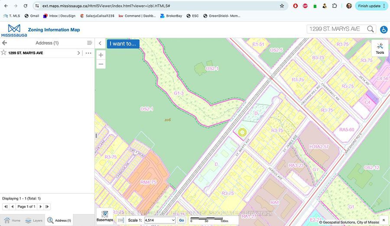Screen dimensions: 390x226
Task: Click the yellow circle marker on map
Action: (242, 132)
